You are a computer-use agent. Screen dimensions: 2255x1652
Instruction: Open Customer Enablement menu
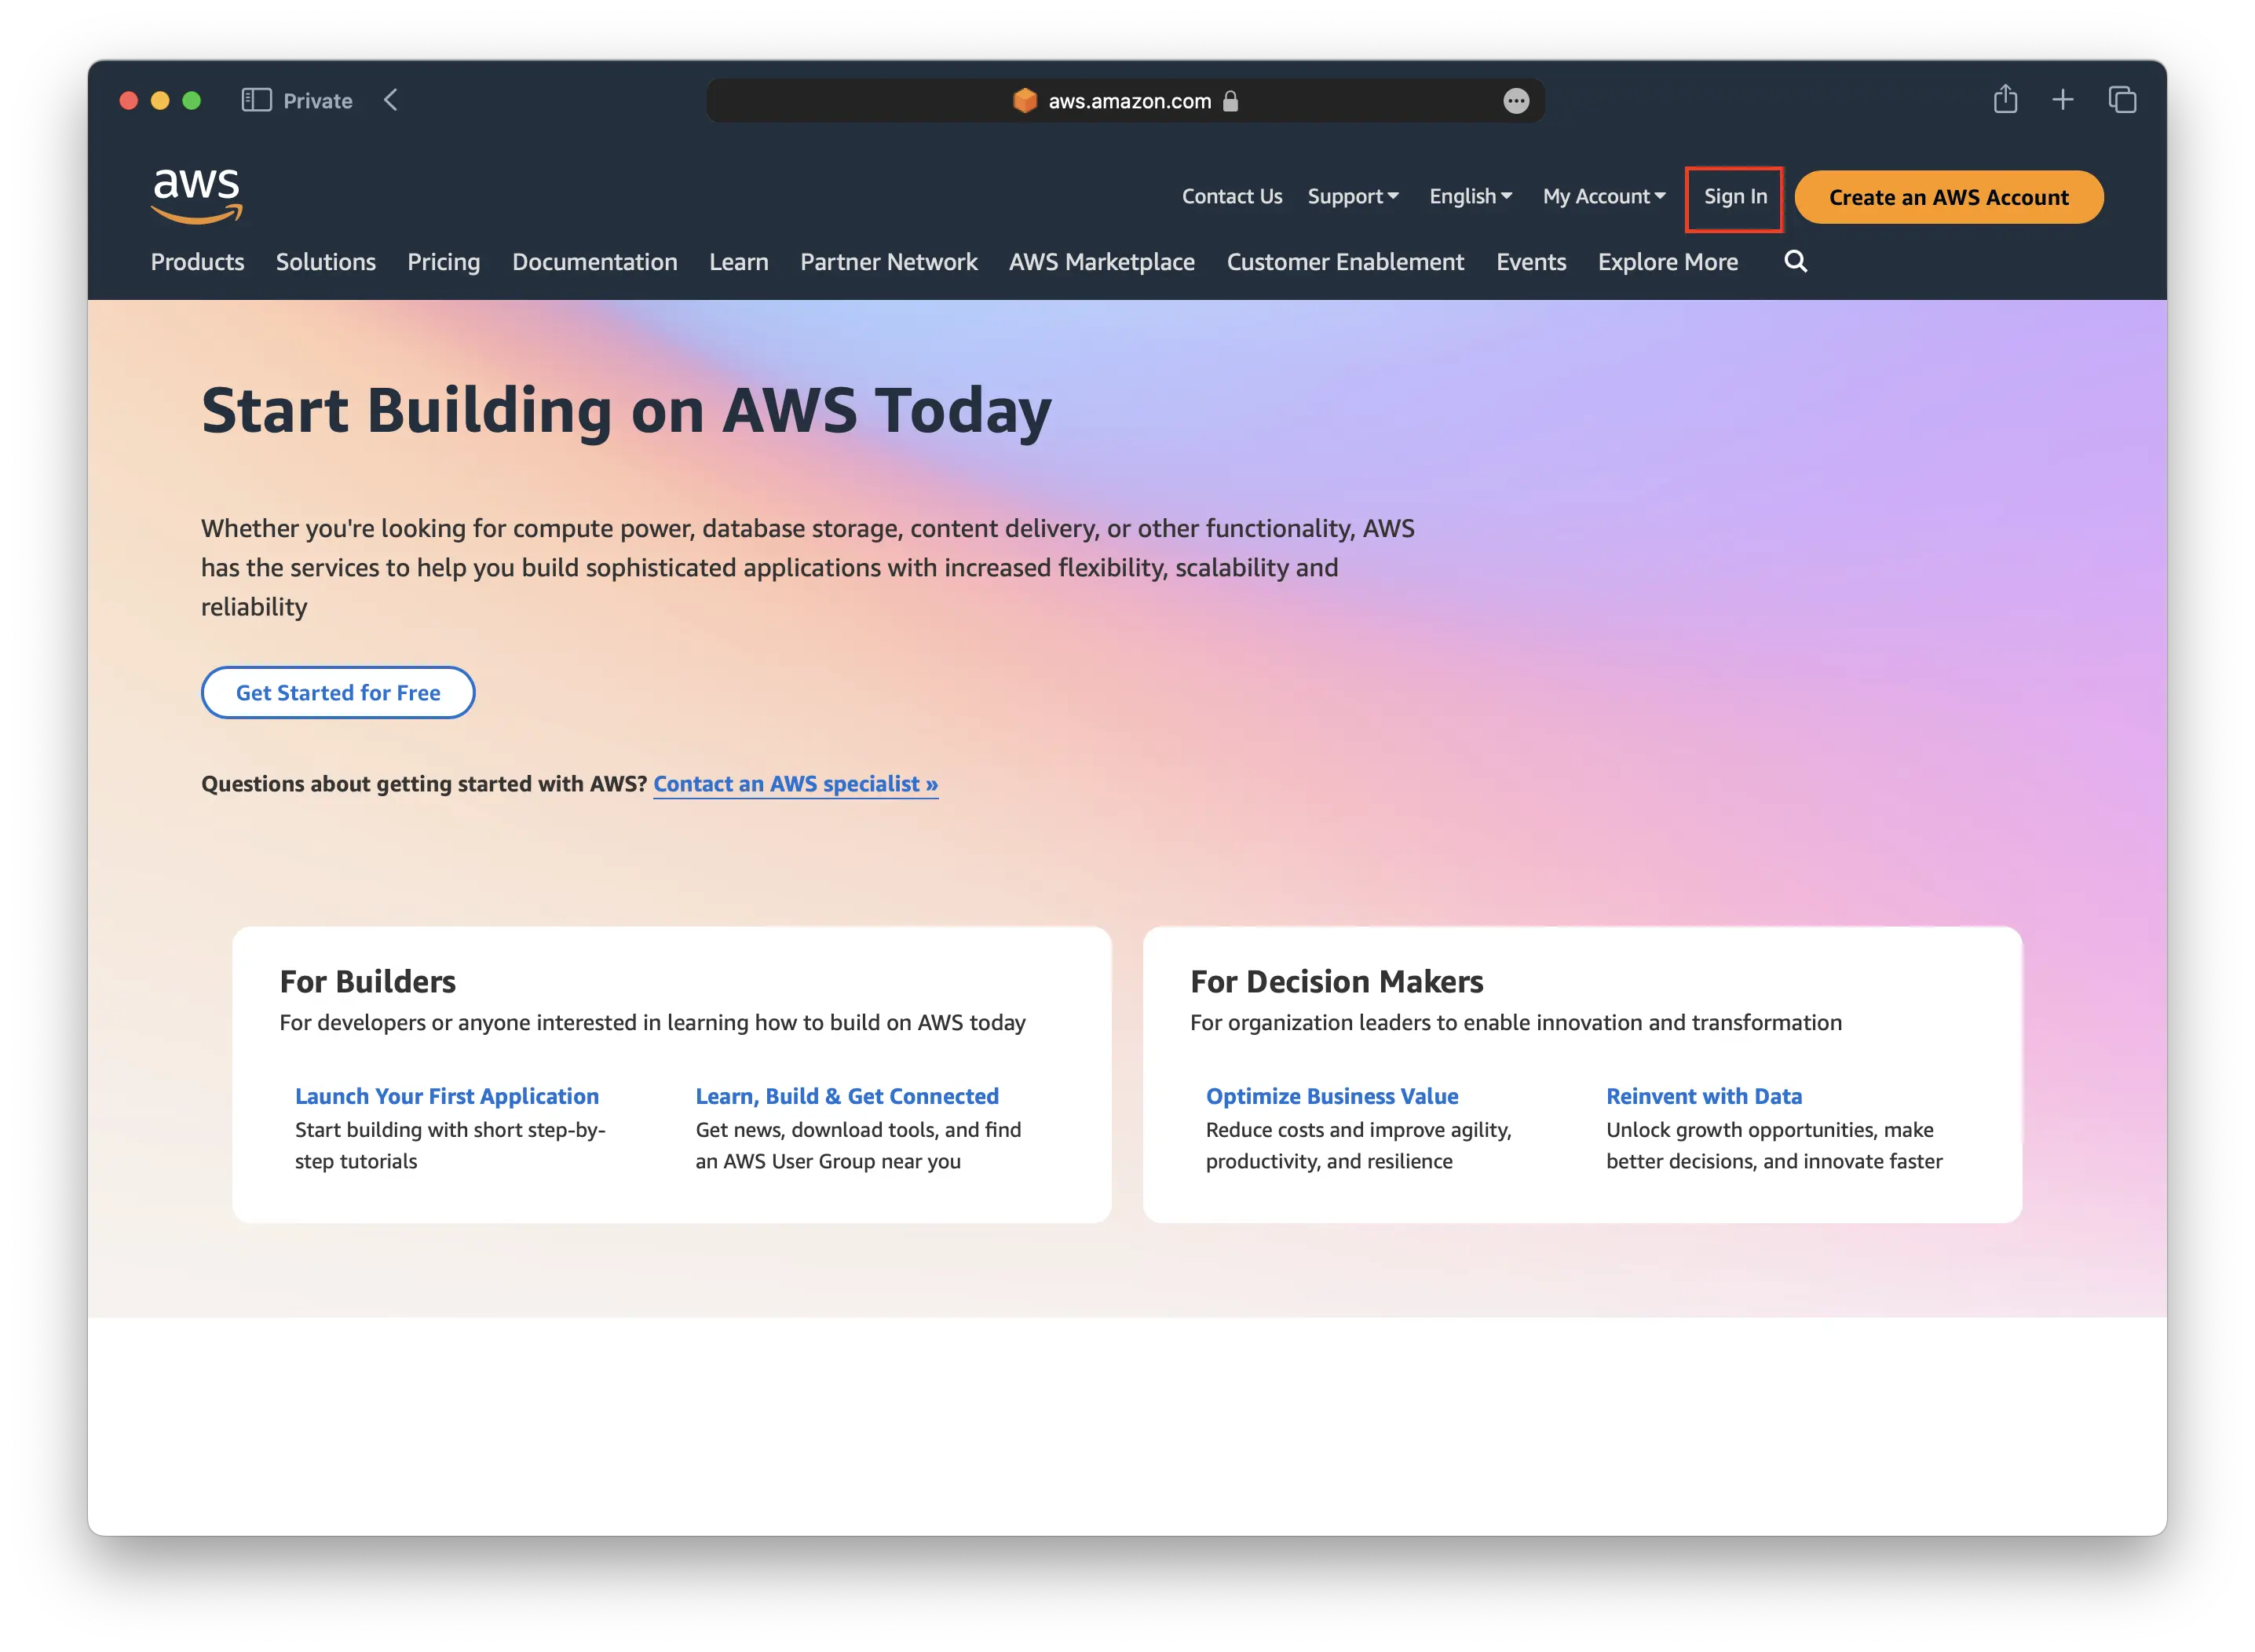1345,262
